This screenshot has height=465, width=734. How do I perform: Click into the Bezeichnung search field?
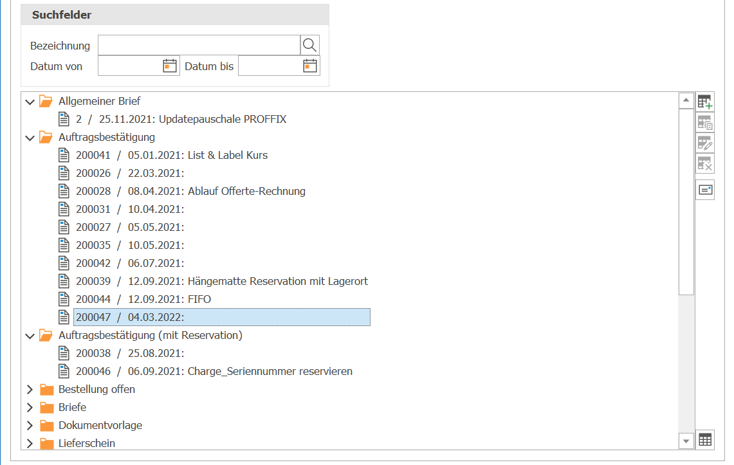point(199,46)
